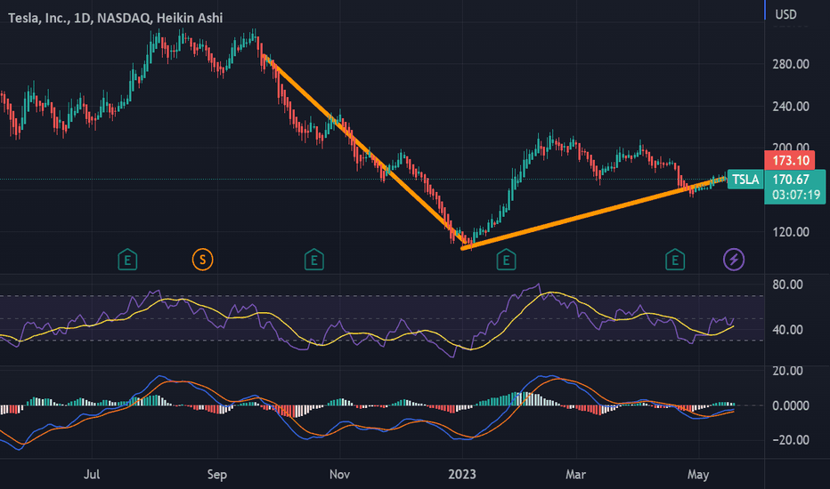830x489 pixels.
Task: Click the 2023 time axis label
Action: click(461, 474)
